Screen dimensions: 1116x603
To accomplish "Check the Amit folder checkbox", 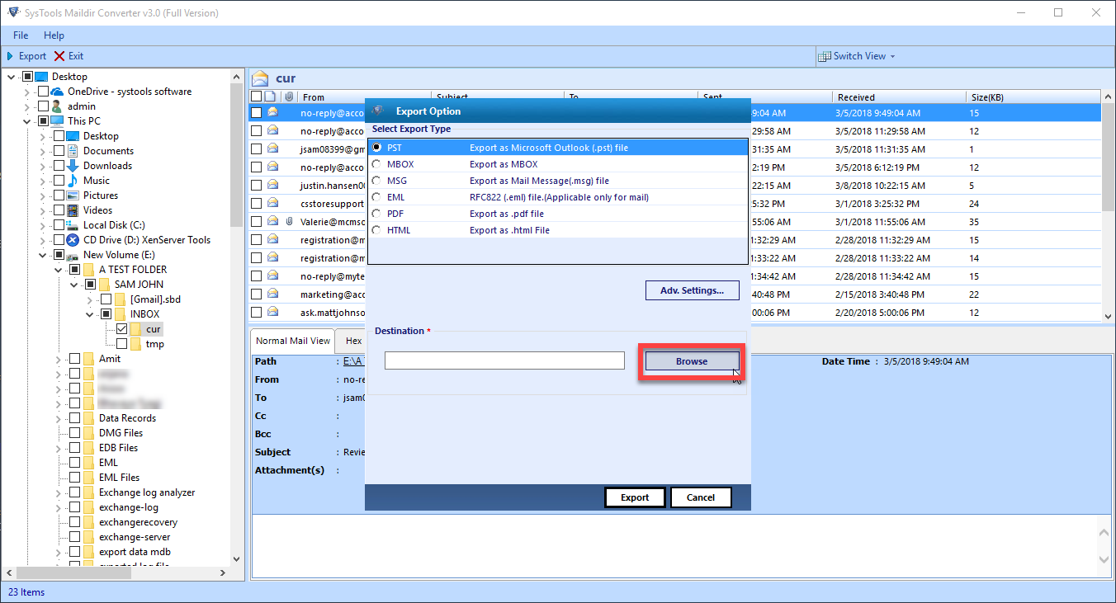I will point(74,359).
